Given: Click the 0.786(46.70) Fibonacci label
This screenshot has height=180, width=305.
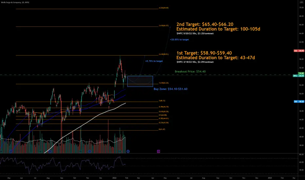Looking at the screenshot, I should click(164, 107).
